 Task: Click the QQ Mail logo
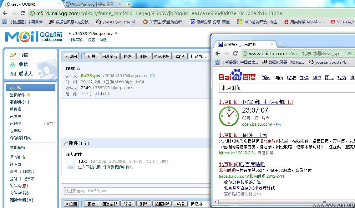tap(34, 36)
